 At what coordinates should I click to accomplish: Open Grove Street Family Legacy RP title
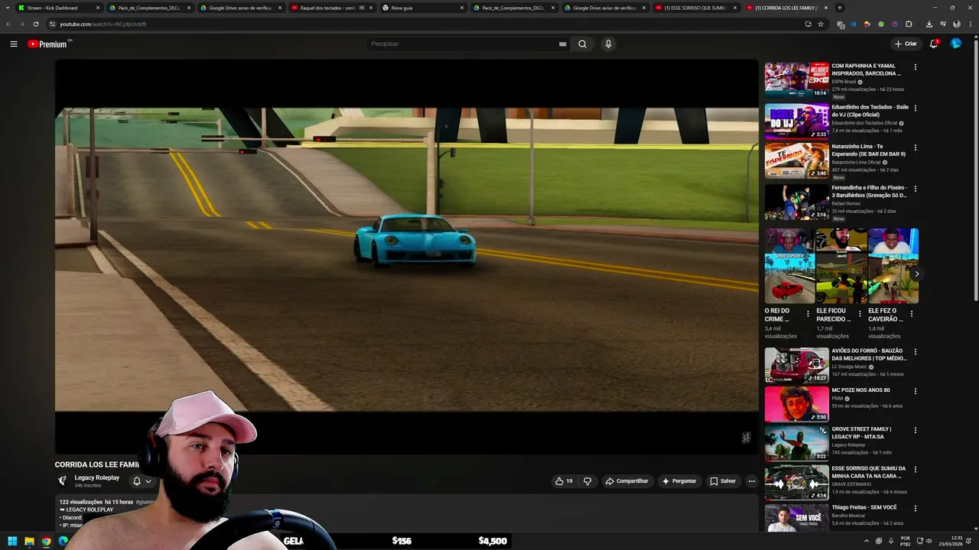coord(861,433)
